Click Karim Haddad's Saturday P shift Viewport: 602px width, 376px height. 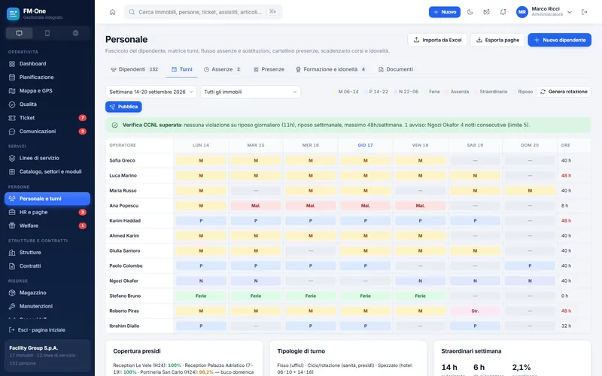(x=475, y=220)
